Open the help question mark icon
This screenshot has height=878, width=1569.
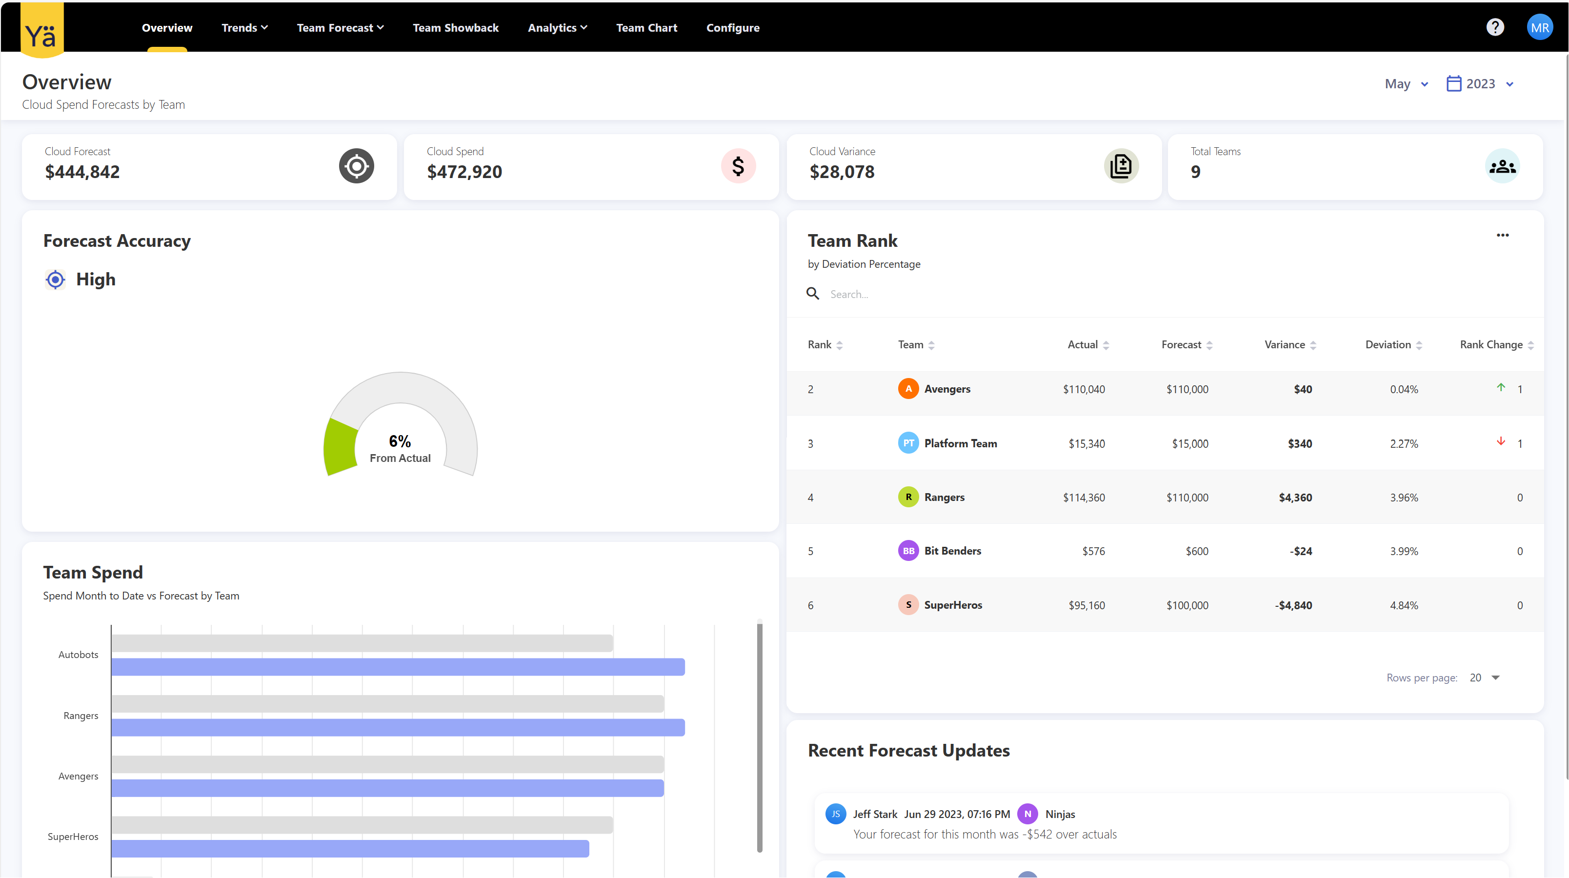click(1495, 27)
